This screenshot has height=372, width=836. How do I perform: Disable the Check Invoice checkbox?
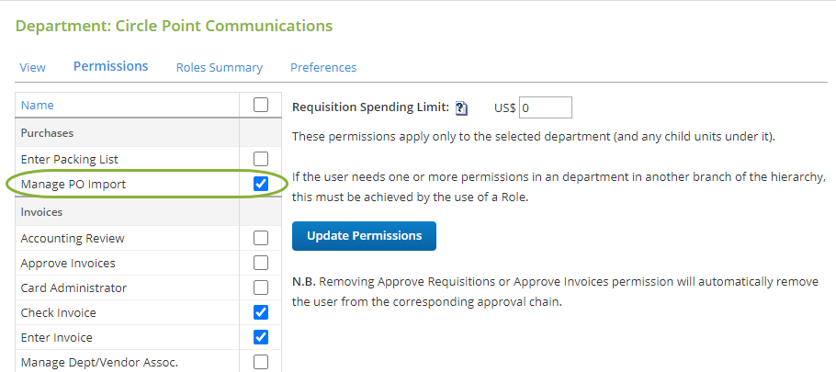(261, 312)
